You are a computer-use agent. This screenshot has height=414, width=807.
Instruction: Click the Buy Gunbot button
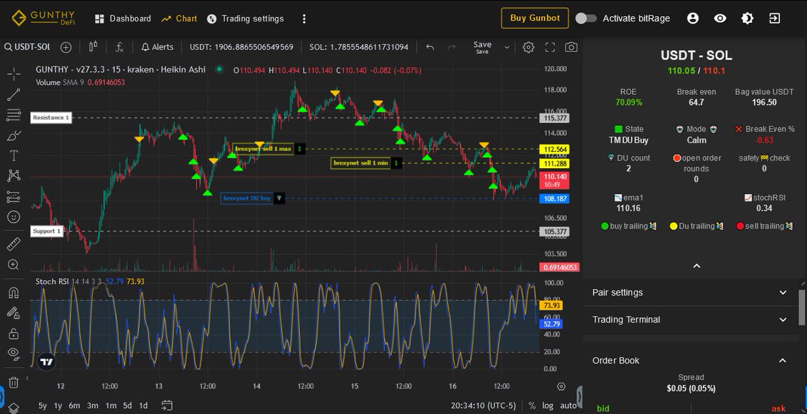(535, 18)
